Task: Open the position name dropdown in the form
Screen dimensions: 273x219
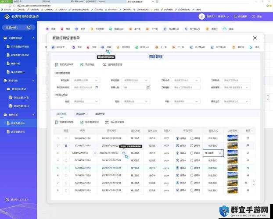Action: 86,80
